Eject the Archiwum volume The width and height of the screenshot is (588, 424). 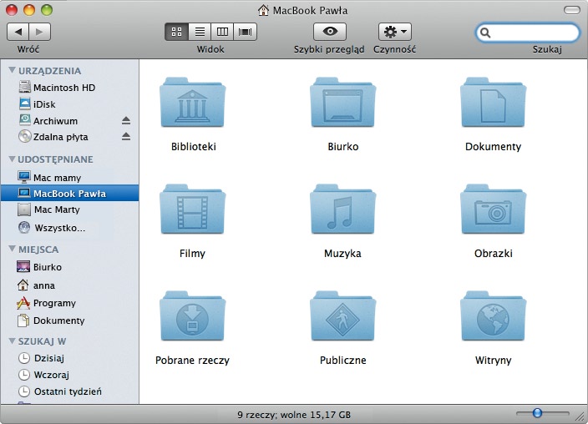pos(126,120)
